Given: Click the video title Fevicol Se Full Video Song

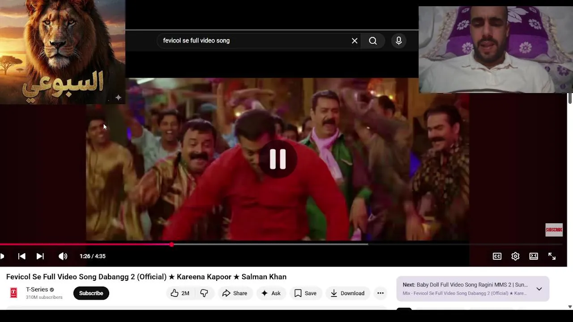Looking at the screenshot, I should [146, 277].
